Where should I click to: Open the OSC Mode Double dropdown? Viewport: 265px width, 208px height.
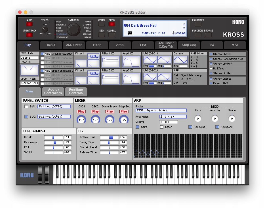[30, 58]
